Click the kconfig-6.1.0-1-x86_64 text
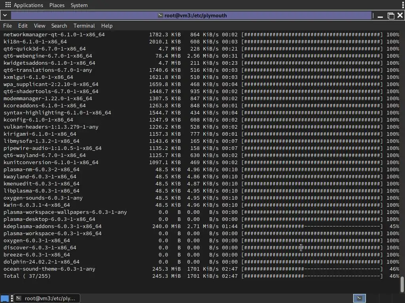405x303 pixels. 38,120
